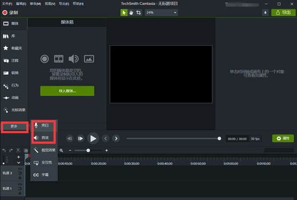Image resolution: width=297 pixels, height=200 pixels.
Task: Choose 旁白 narration from the popup menu
Action: (x=44, y=125)
